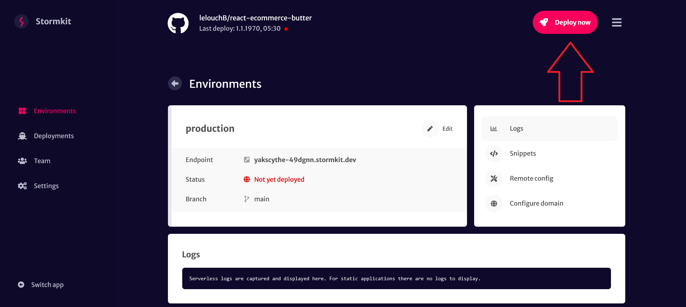Go back using the arrow beside Environments
Viewport: 686px width, 307px height.
tap(175, 84)
